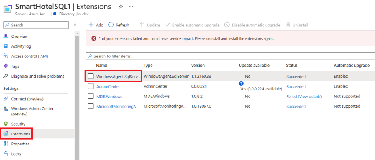375x160 pixels.
Task: Click Failed (View details) status link
Action: [x=304, y=97]
